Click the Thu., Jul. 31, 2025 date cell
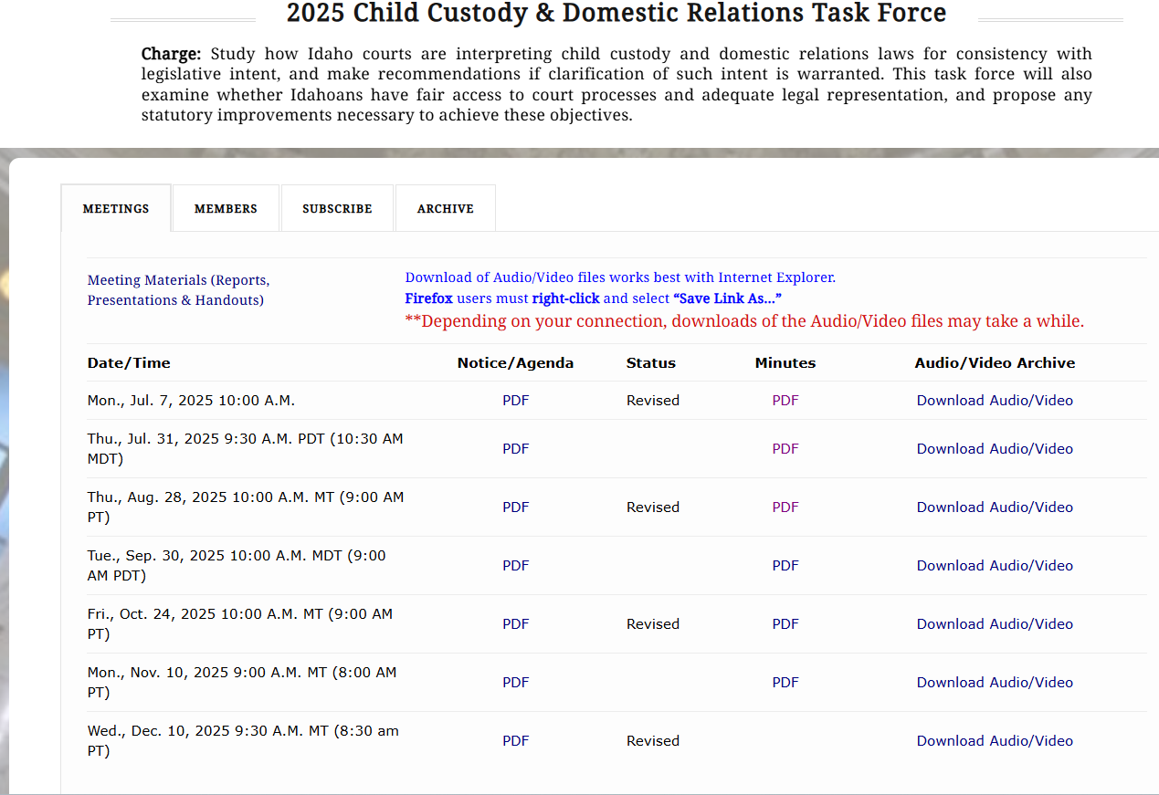This screenshot has width=1159, height=795. pyautogui.click(x=245, y=449)
